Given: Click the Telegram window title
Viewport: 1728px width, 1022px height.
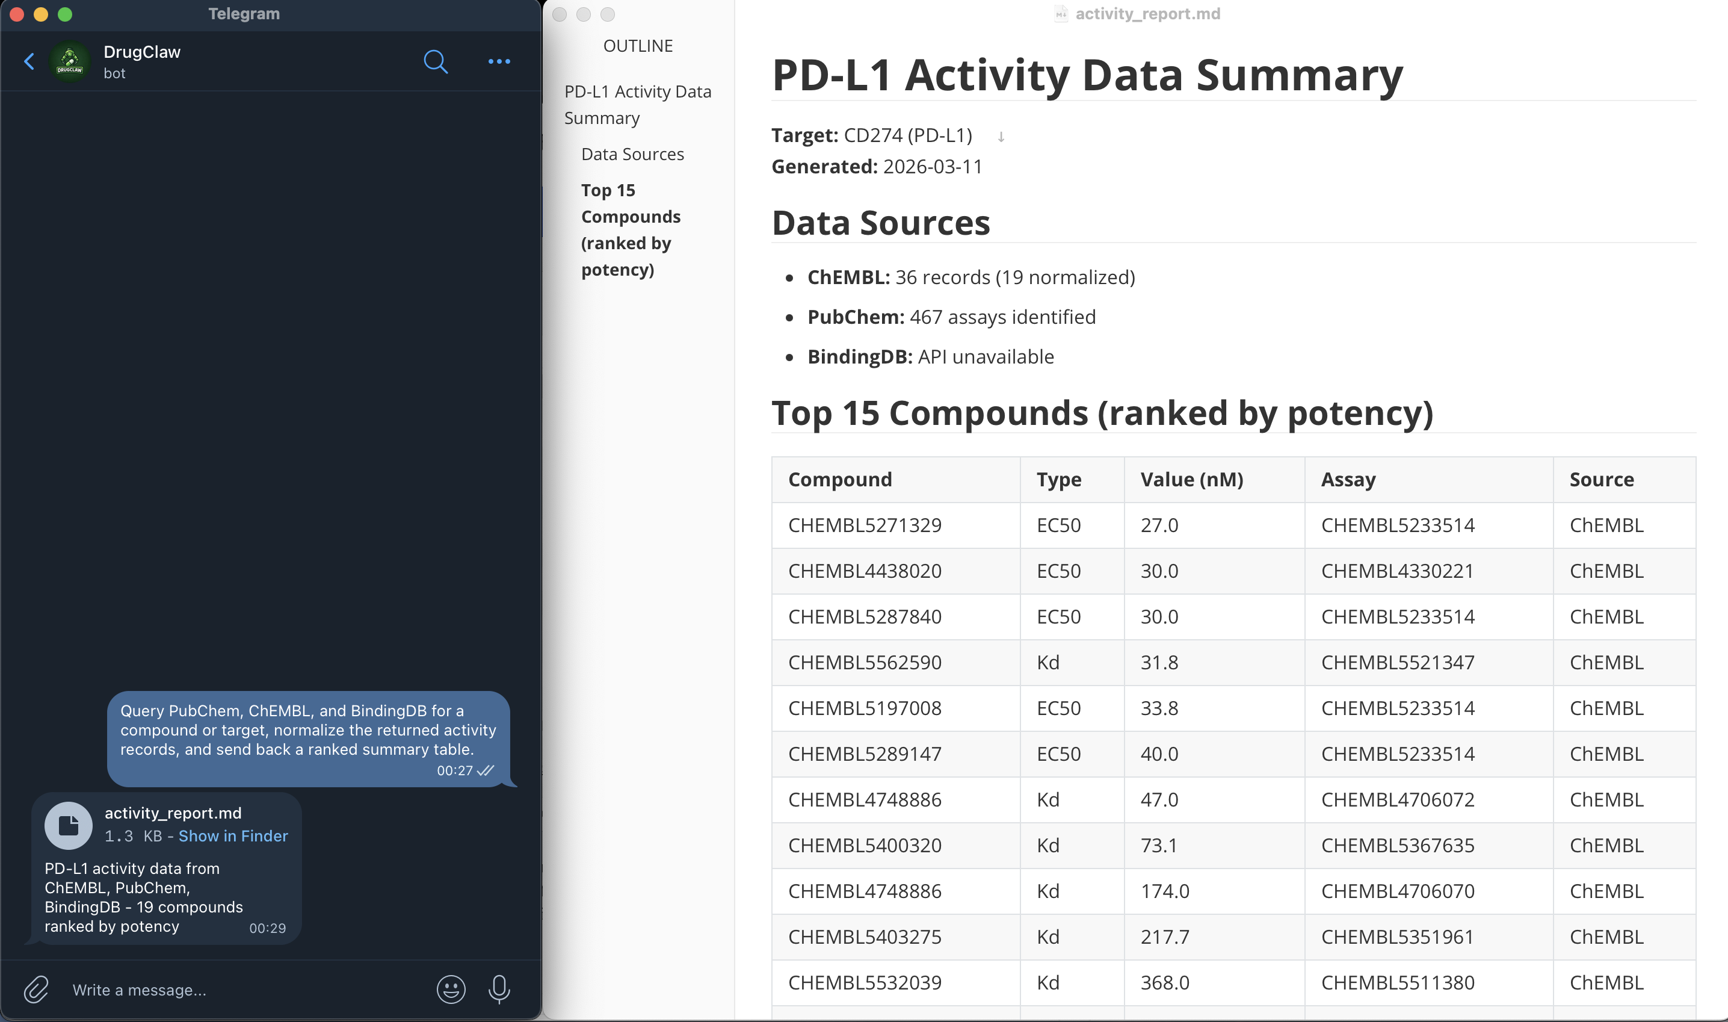Looking at the screenshot, I should coord(244,14).
